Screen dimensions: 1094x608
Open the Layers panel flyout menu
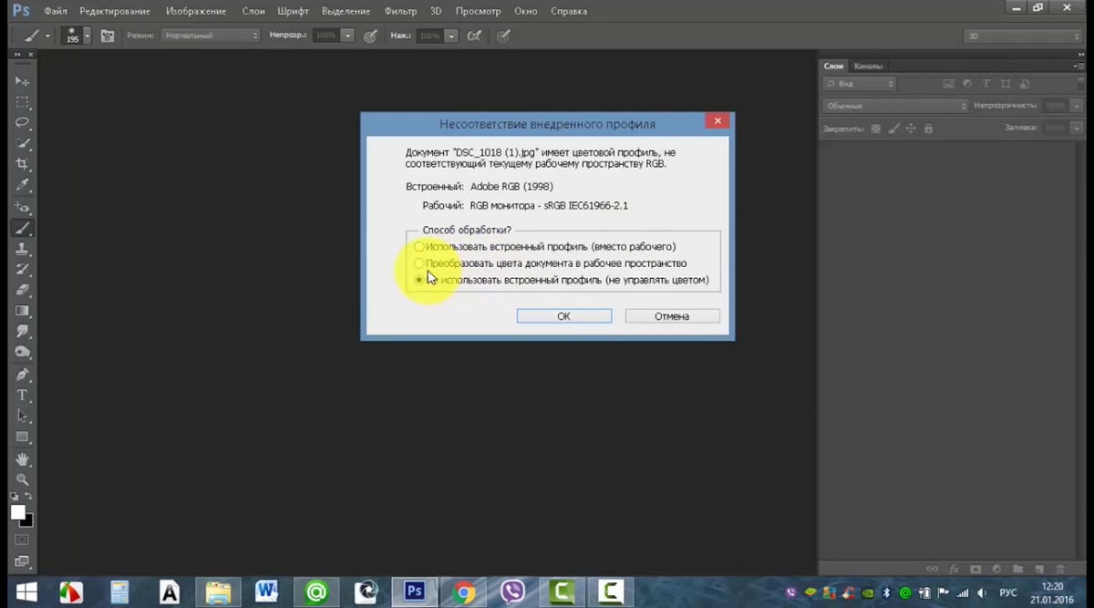1078,66
